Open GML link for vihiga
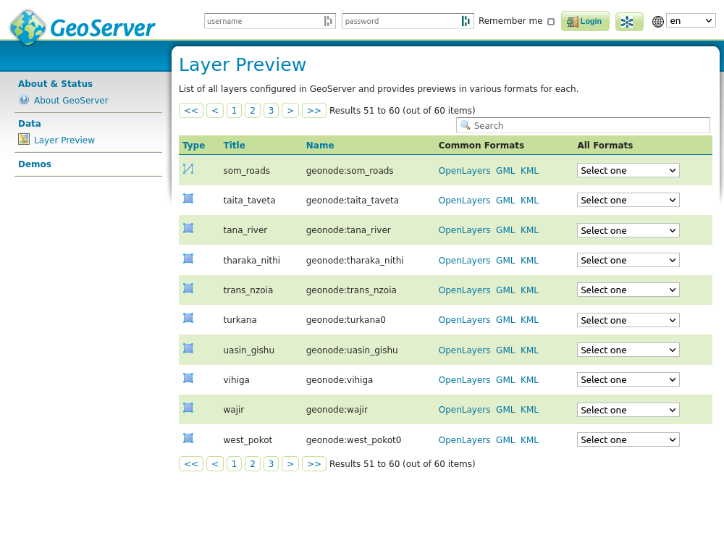724x543 pixels. coord(505,379)
